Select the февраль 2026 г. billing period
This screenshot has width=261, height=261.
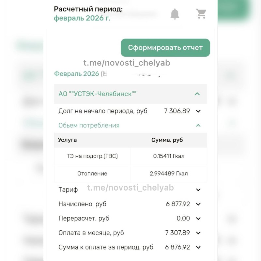tap(82, 18)
